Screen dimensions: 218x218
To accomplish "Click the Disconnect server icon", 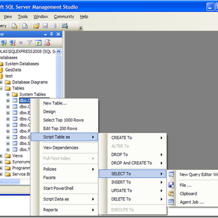I will [x=13, y=43].
